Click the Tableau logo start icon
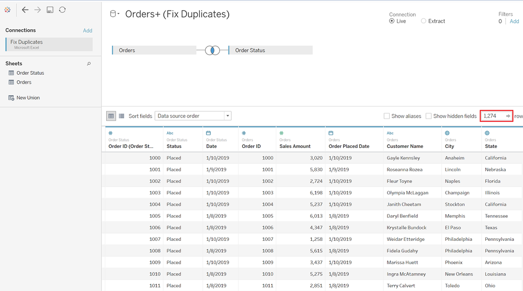The image size is (523, 291). coord(7,10)
